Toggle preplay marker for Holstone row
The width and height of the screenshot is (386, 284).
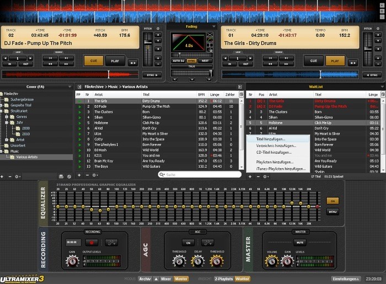pos(79,123)
